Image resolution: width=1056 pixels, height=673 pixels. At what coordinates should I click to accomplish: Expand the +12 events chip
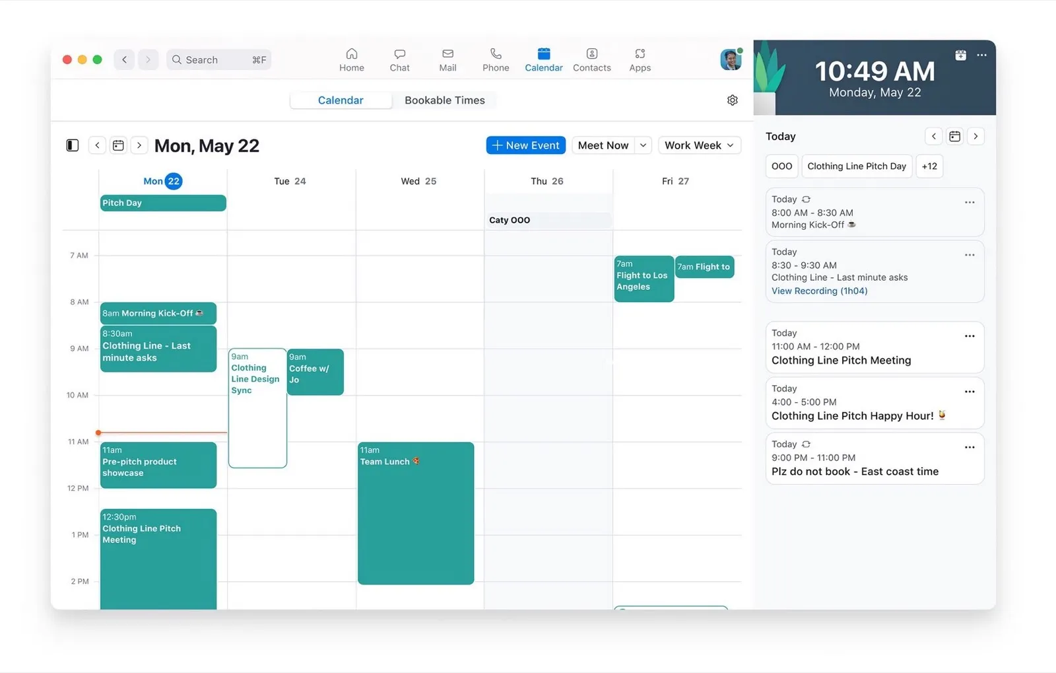tap(929, 166)
